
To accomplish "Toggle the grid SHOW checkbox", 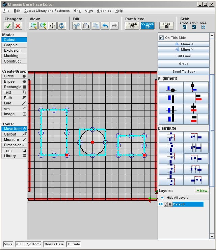I will 184,27.
